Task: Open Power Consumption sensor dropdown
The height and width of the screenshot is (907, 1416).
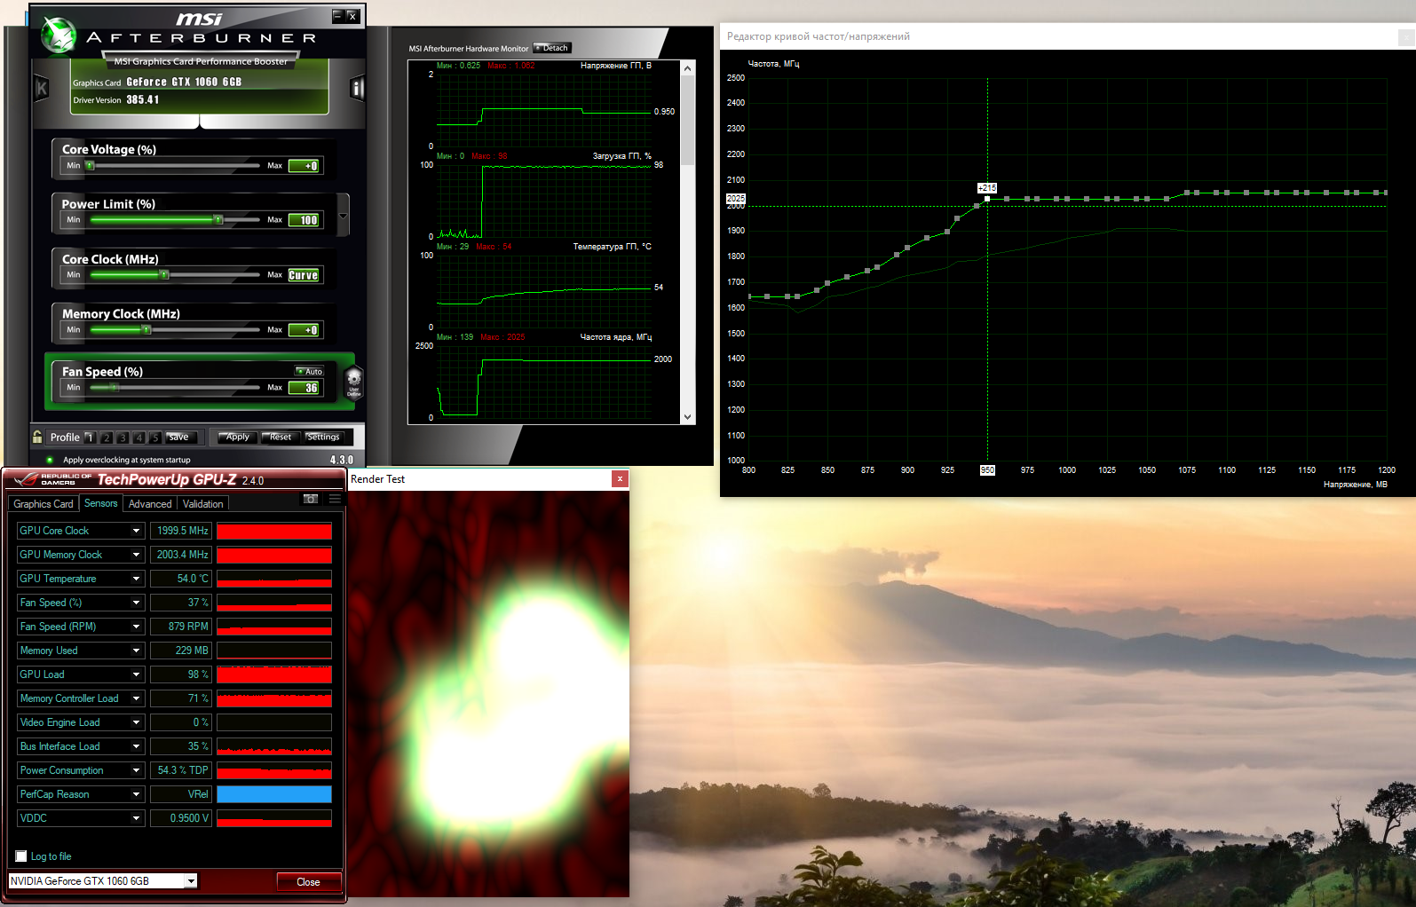Action: point(137,770)
